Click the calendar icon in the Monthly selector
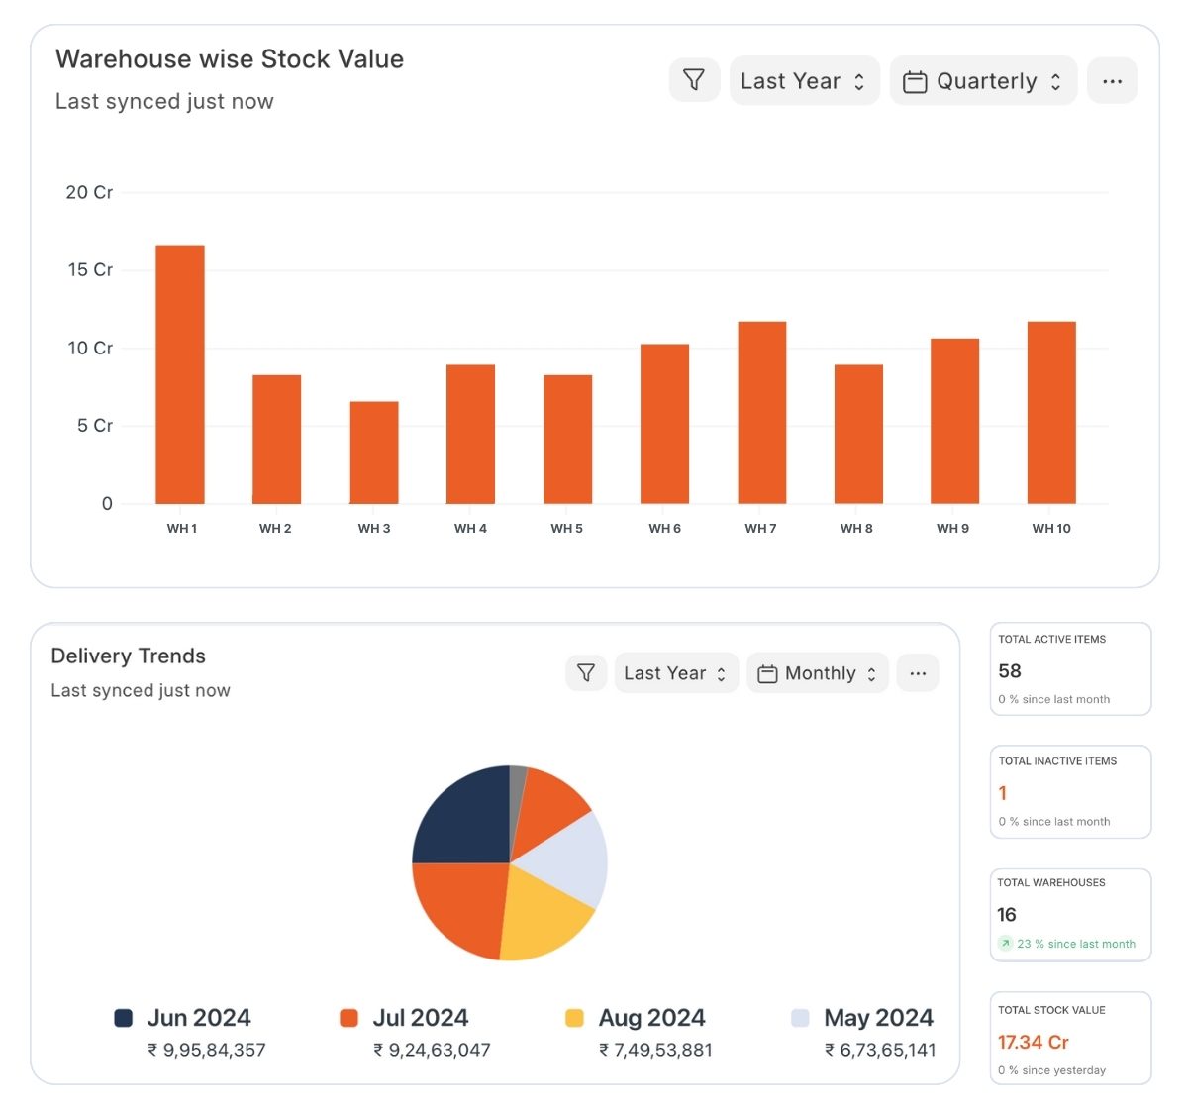 [x=768, y=672]
